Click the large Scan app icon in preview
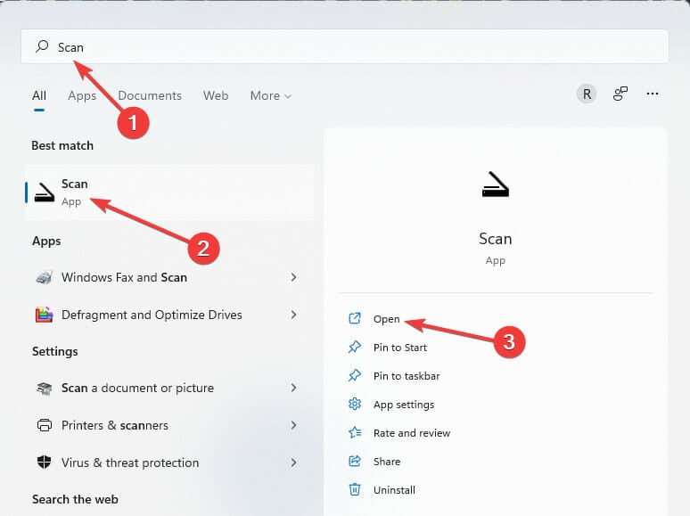 coord(496,184)
